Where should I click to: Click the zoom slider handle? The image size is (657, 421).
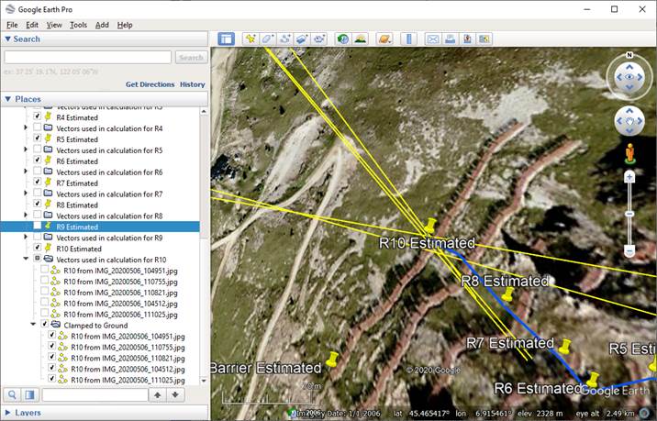(x=629, y=214)
